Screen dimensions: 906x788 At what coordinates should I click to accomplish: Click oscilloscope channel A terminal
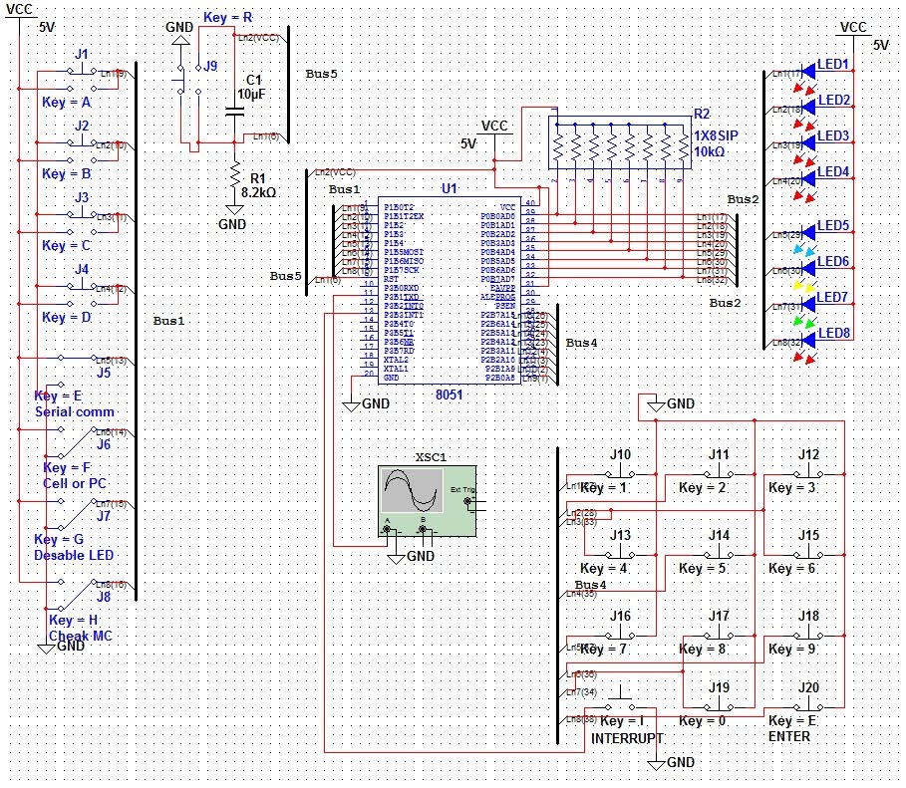click(x=387, y=529)
